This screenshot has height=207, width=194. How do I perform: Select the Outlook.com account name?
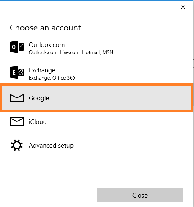[x=46, y=45]
